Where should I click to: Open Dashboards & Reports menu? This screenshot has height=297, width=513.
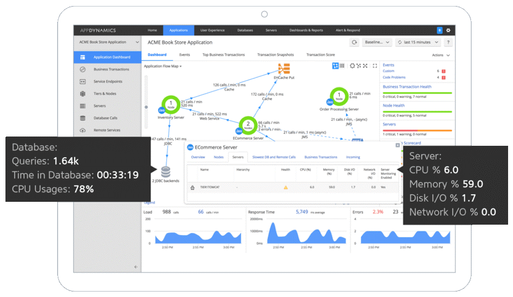tap(306, 30)
